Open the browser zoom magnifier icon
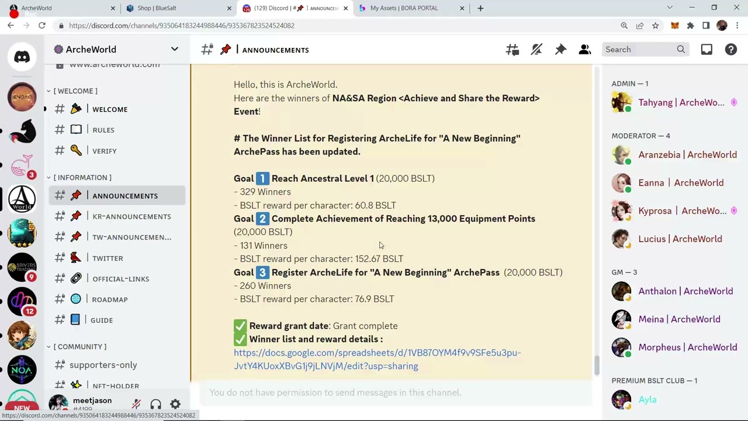The image size is (748, 421). coord(624,26)
